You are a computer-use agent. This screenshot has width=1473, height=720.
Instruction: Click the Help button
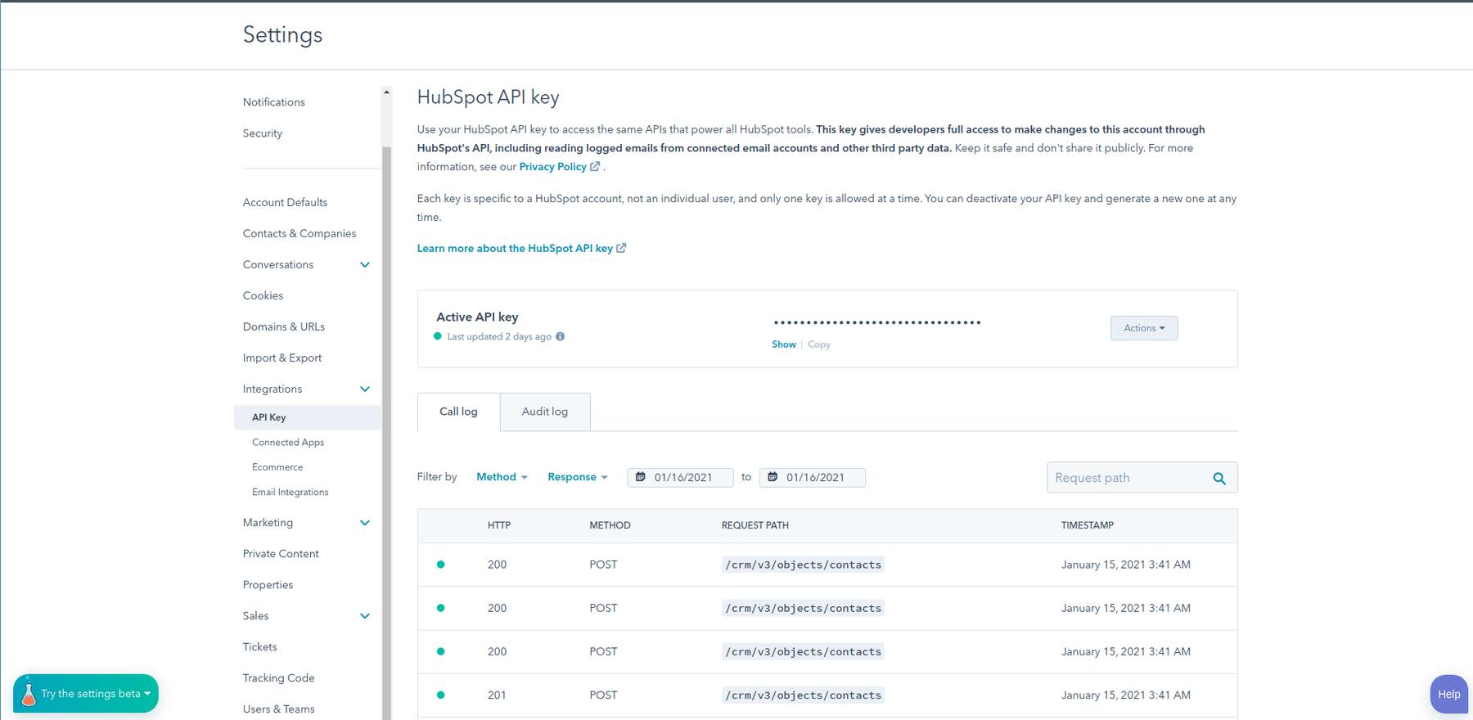pos(1449,694)
